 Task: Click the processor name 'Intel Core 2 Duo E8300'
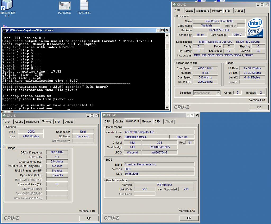(x=219, y=21)
